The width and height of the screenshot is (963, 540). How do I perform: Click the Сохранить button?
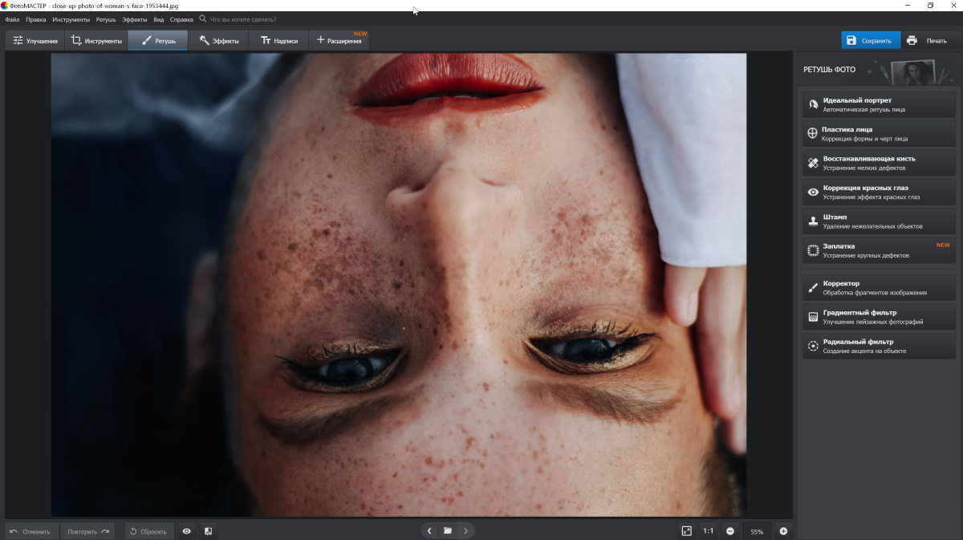(870, 41)
